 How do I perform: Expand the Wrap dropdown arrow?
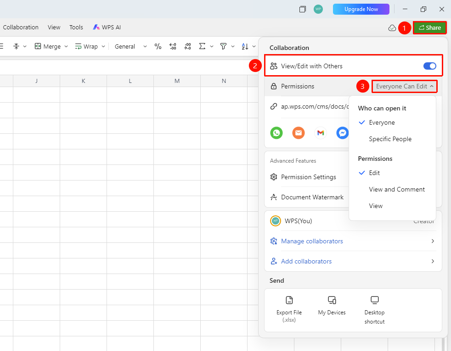[x=103, y=46]
